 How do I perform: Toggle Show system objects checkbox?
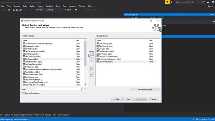(23, 93)
